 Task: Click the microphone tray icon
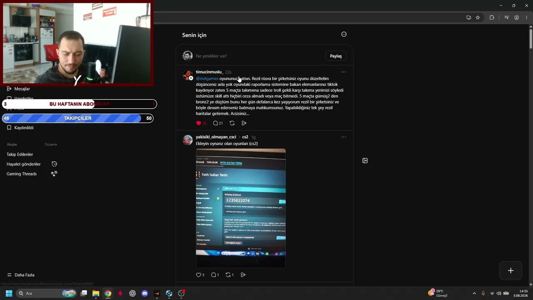tap(483, 293)
